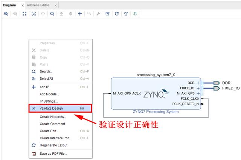
Task: Choose Delete in the context menu
Action: pyautogui.click(x=61, y=50)
